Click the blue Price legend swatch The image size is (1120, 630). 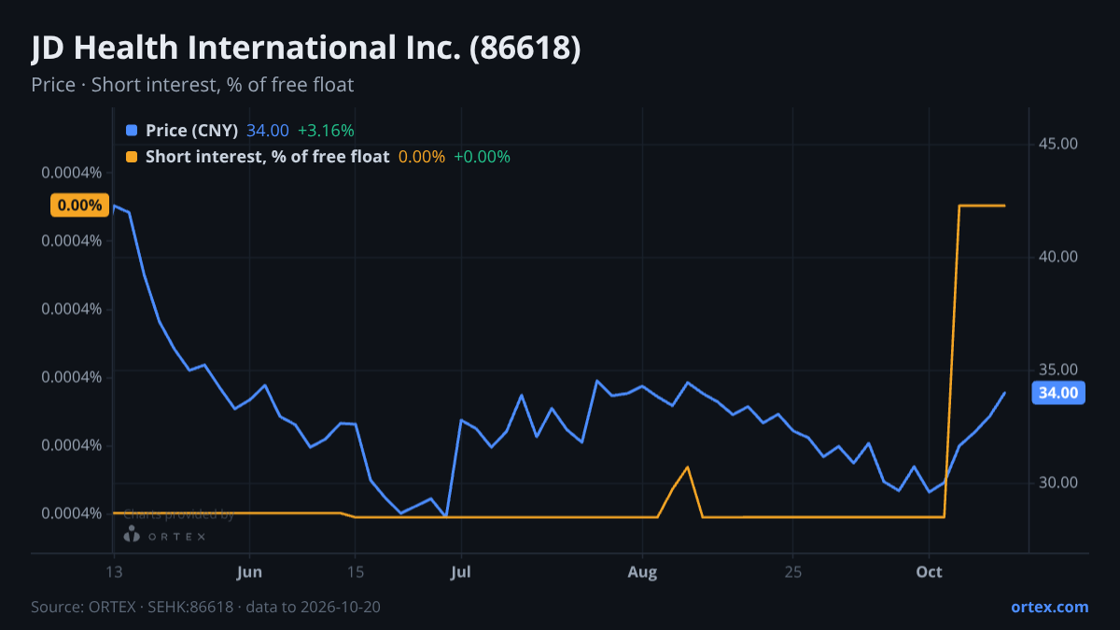131,131
